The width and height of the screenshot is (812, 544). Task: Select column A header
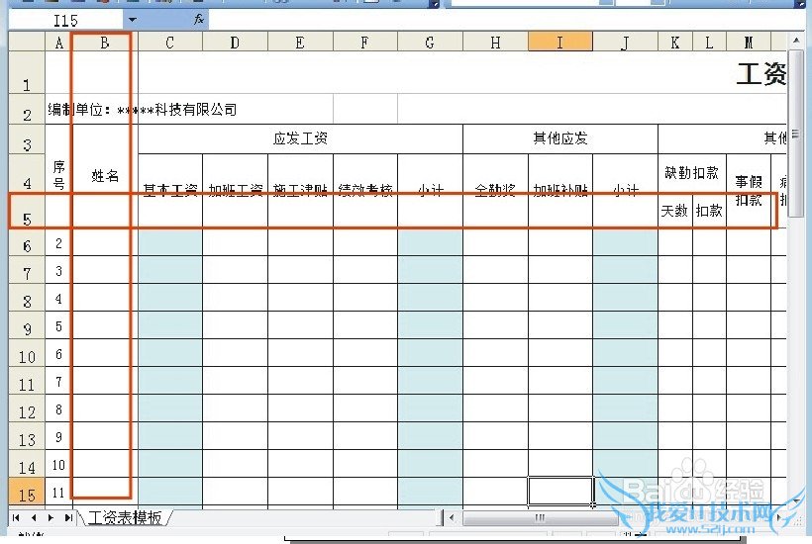click(58, 42)
